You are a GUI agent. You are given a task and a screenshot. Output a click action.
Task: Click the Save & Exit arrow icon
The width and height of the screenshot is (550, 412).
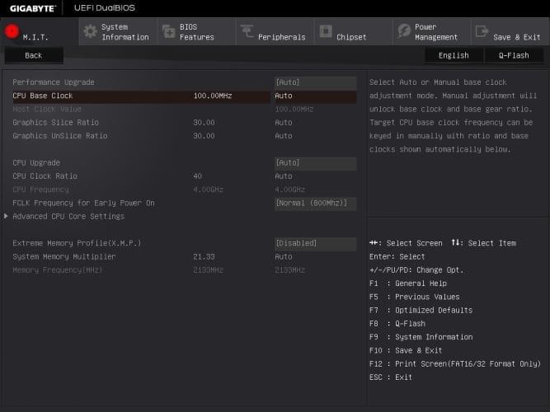[482, 32]
